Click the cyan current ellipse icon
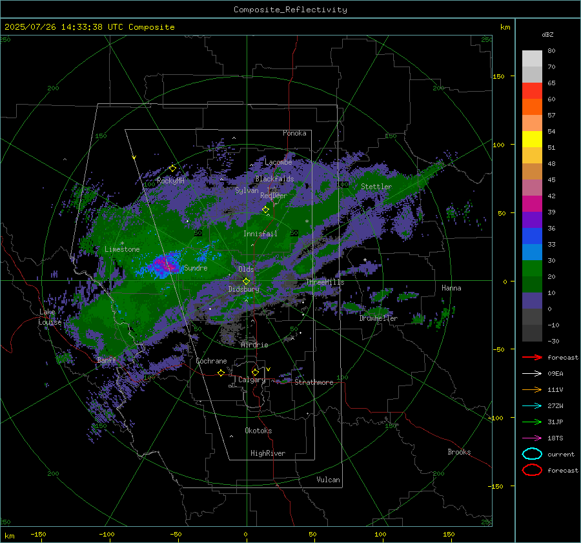 tap(532, 454)
